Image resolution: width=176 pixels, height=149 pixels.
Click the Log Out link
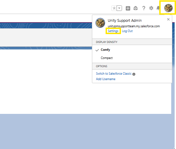(x=127, y=31)
